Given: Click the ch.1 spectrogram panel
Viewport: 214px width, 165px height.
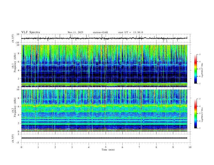Looking at the screenshot, I should coord(104,66).
